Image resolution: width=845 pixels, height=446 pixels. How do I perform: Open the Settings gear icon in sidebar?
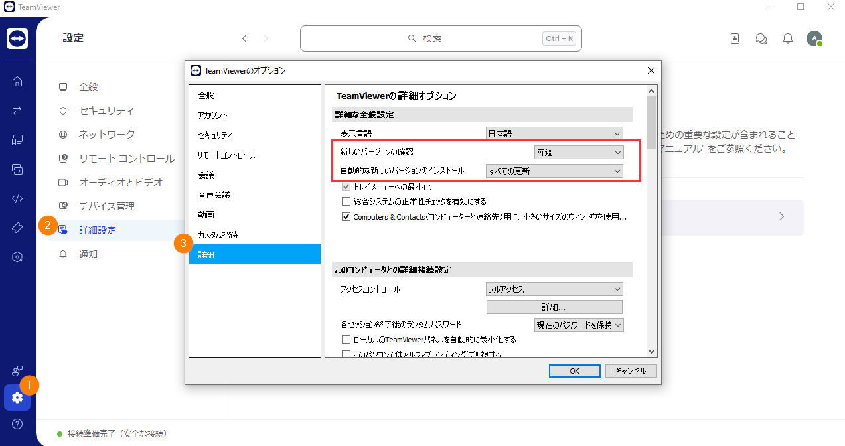[17, 398]
